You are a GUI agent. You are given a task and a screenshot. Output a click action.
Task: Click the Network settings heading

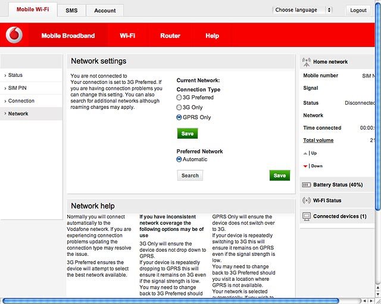click(x=99, y=61)
